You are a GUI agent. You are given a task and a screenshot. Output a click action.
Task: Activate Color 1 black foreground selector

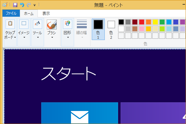pyautogui.click(x=98, y=29)
